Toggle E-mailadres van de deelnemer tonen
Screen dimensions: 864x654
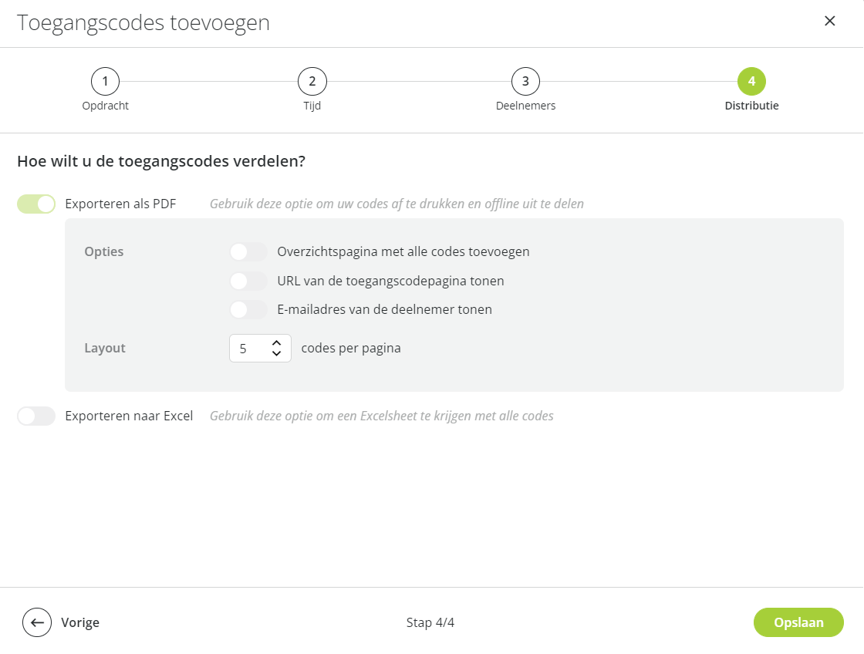pos(248,309)
